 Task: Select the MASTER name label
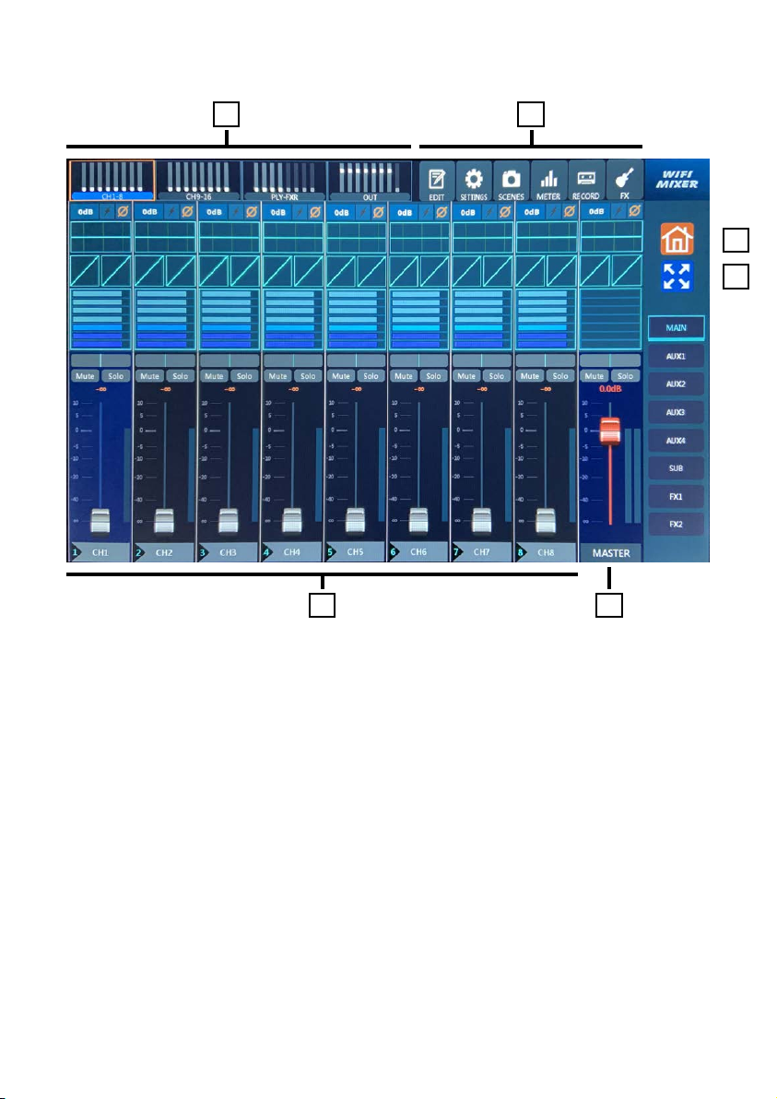pyautogui.click(x=611, y=553)
